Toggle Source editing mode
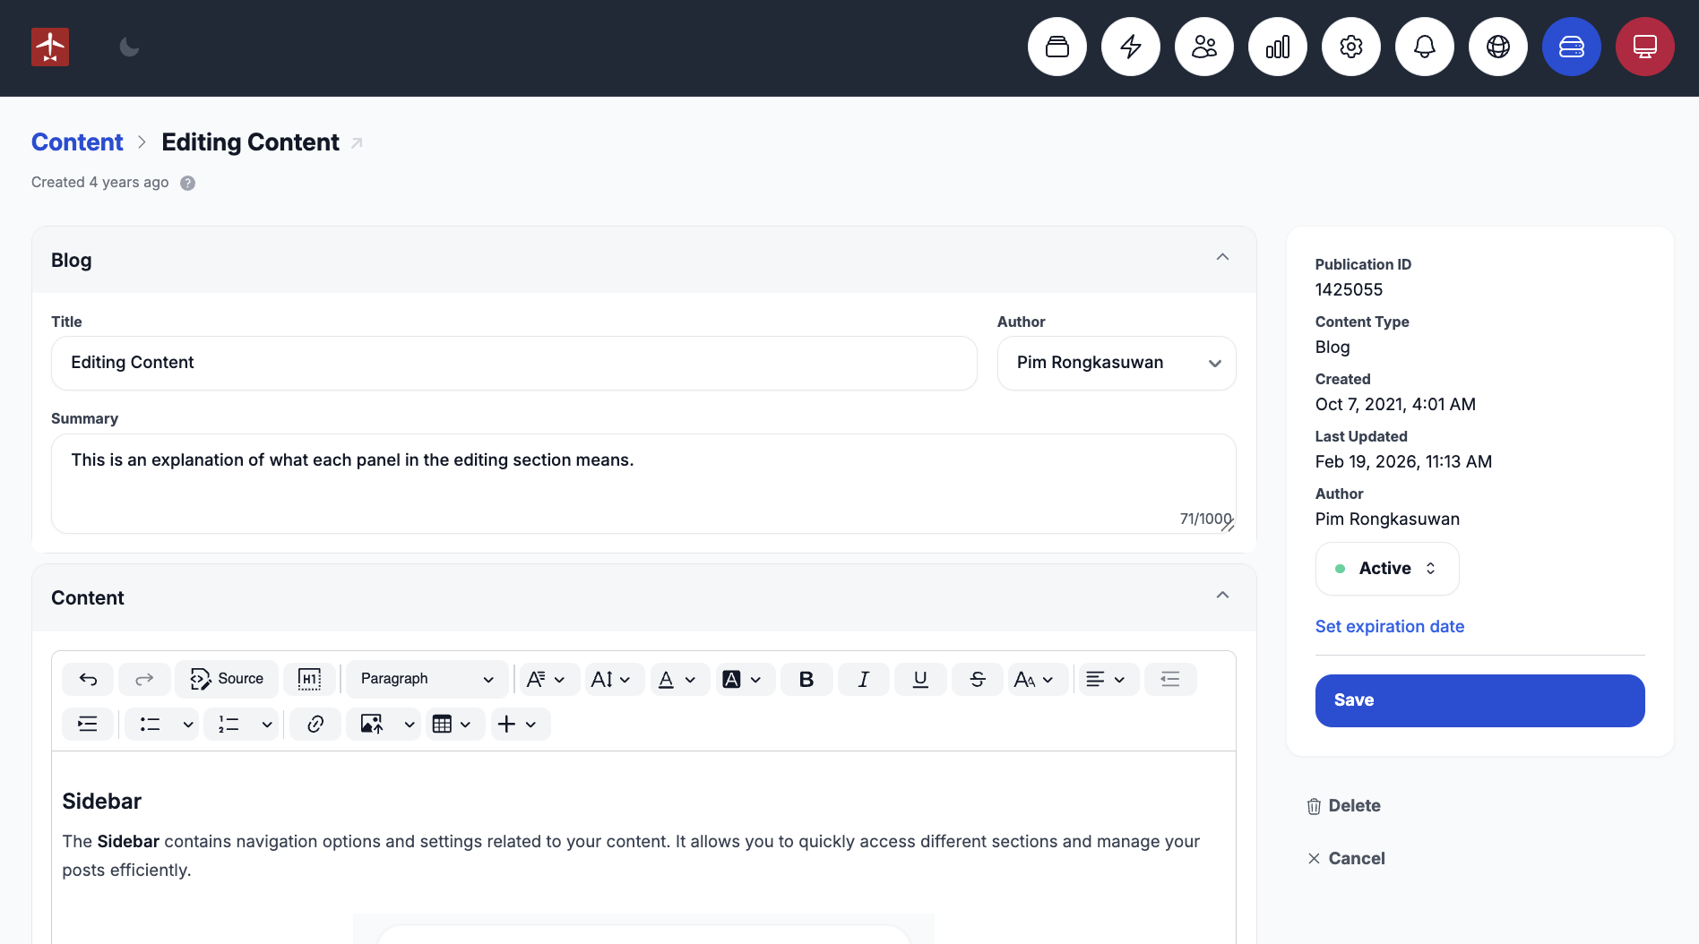Viewport: 1699px width, 944px height. pyautogui.click(x=227, y=680)
